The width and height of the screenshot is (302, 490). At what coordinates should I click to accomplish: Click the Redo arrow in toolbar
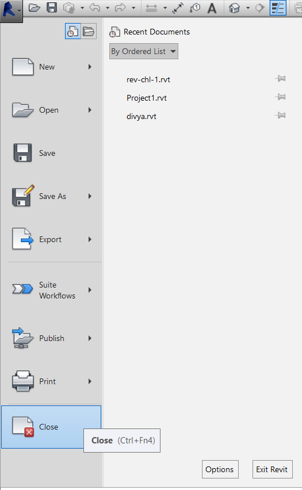click(x=120, y=7)
